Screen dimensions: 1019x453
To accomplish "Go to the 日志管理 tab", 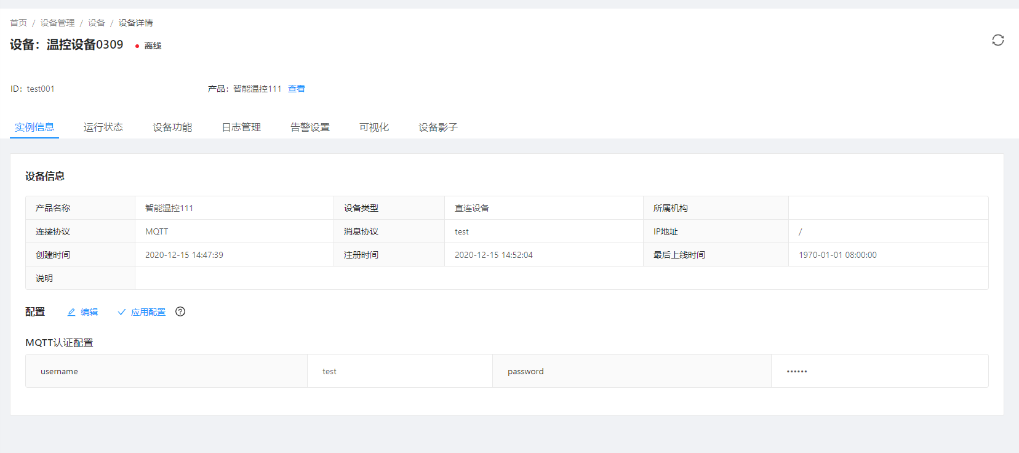I will click(241, 127).
